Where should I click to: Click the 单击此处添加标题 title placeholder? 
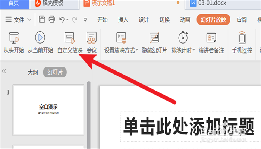pos(189,127)
